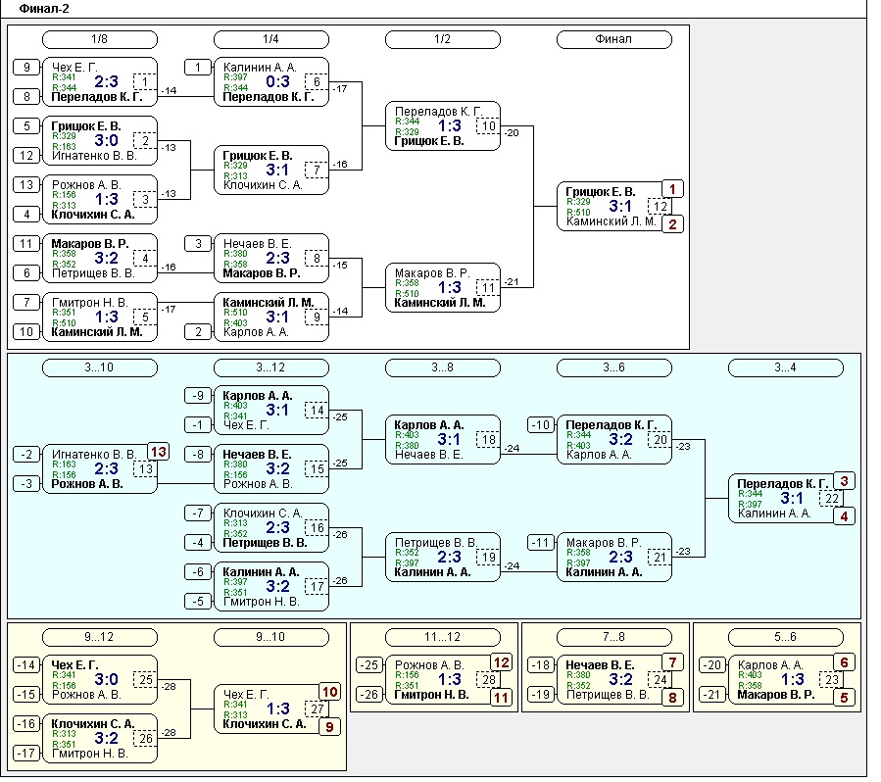Click dashed match number 12 in final
Viewport: 881px width, 782px height.
tap(661, 207)
